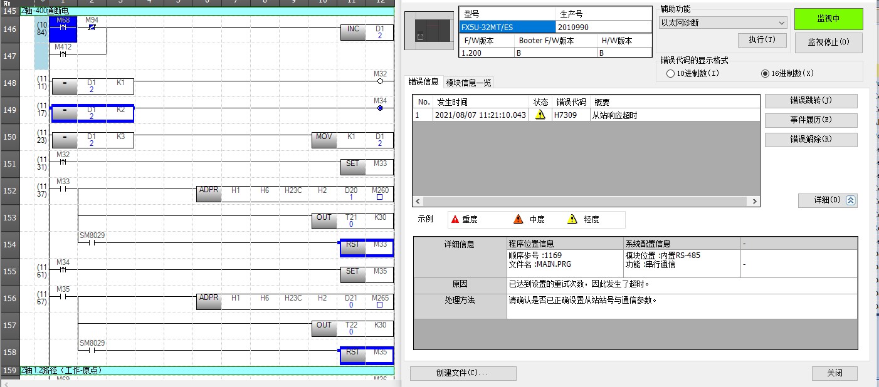This screenshot has width=879, height=387.
Task: Select the M32 output coil on rung 148
Action: click(380, 81)
